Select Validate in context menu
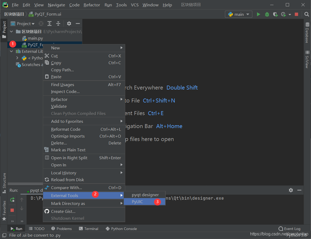Image resolution: width=311 pixels, height=239 pixels. tap(84, 106)
